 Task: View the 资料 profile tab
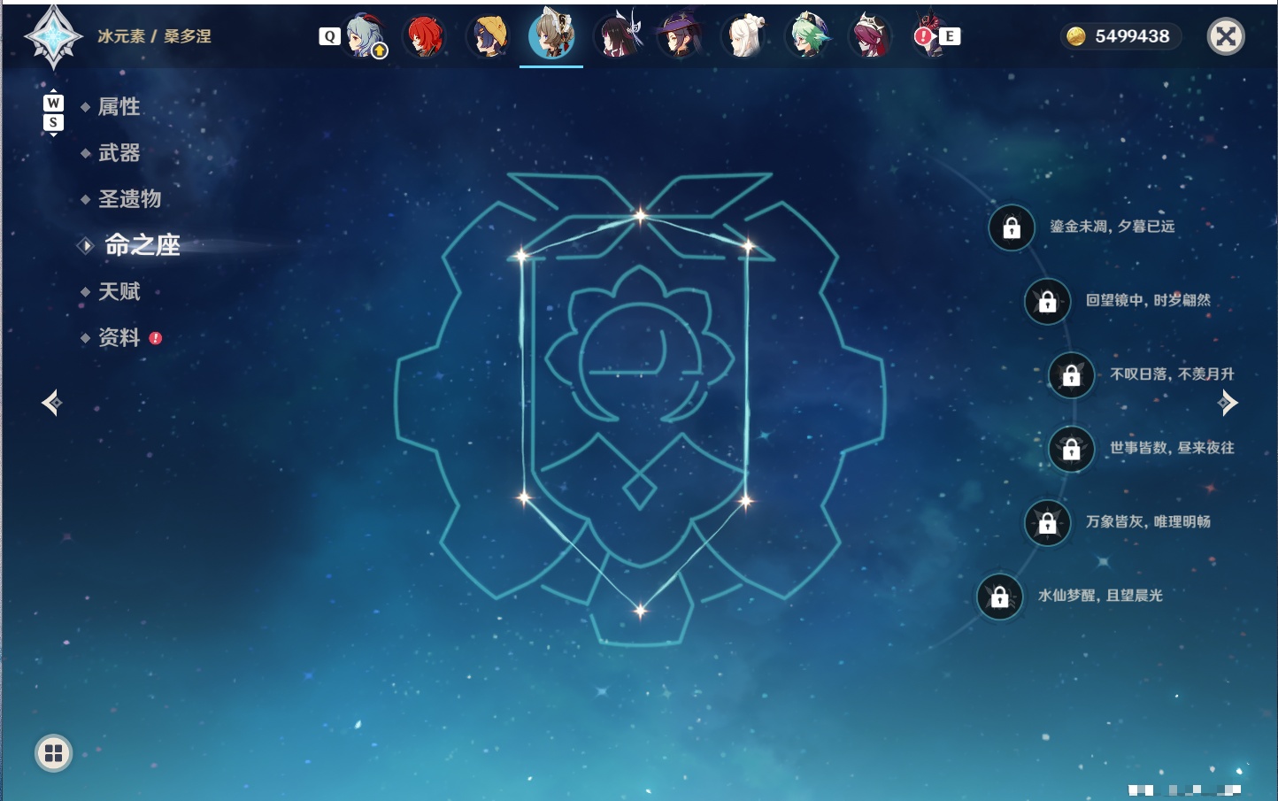(119, 337)
